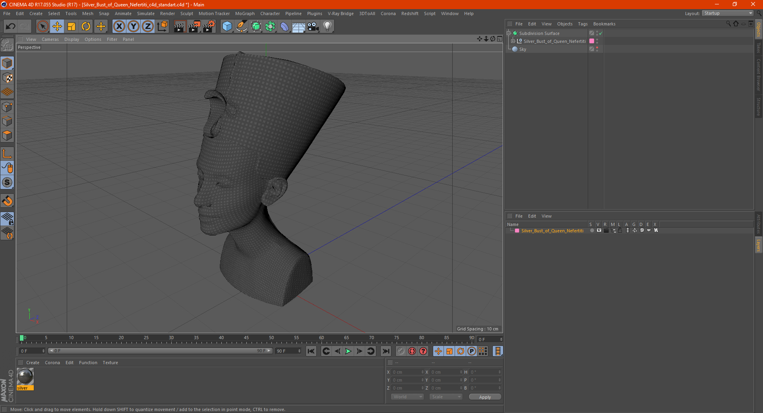
Task: Open timeline film strip options icon
Action: point(498,351)
